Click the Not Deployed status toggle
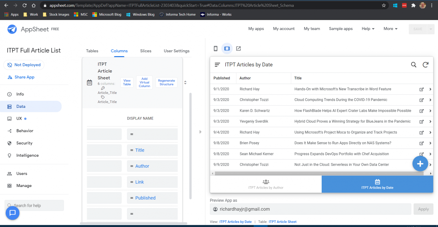This screenshot has height=227, width=438. click(24, 65)
